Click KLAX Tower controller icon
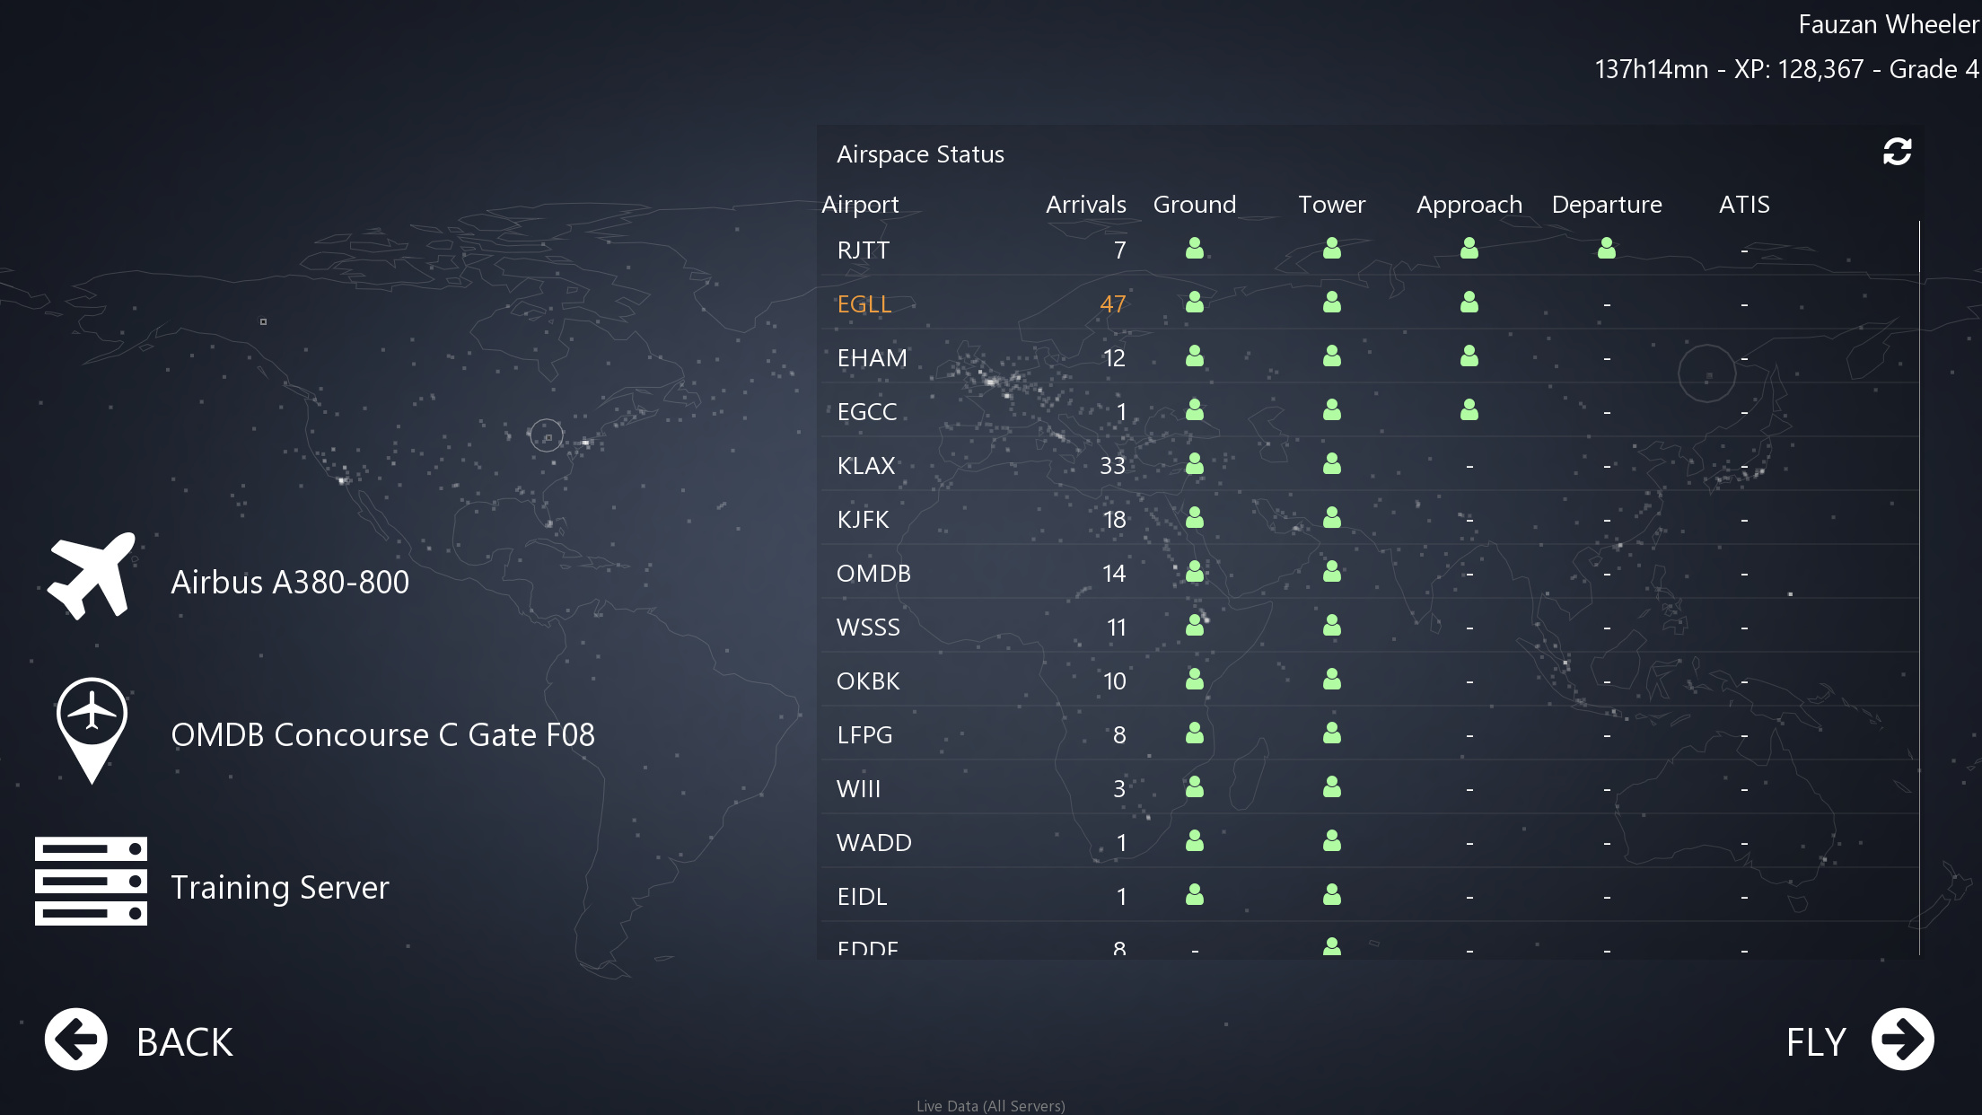 coord(1331,464)
